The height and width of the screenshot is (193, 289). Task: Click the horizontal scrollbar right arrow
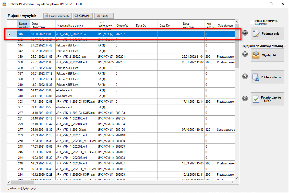233,182
